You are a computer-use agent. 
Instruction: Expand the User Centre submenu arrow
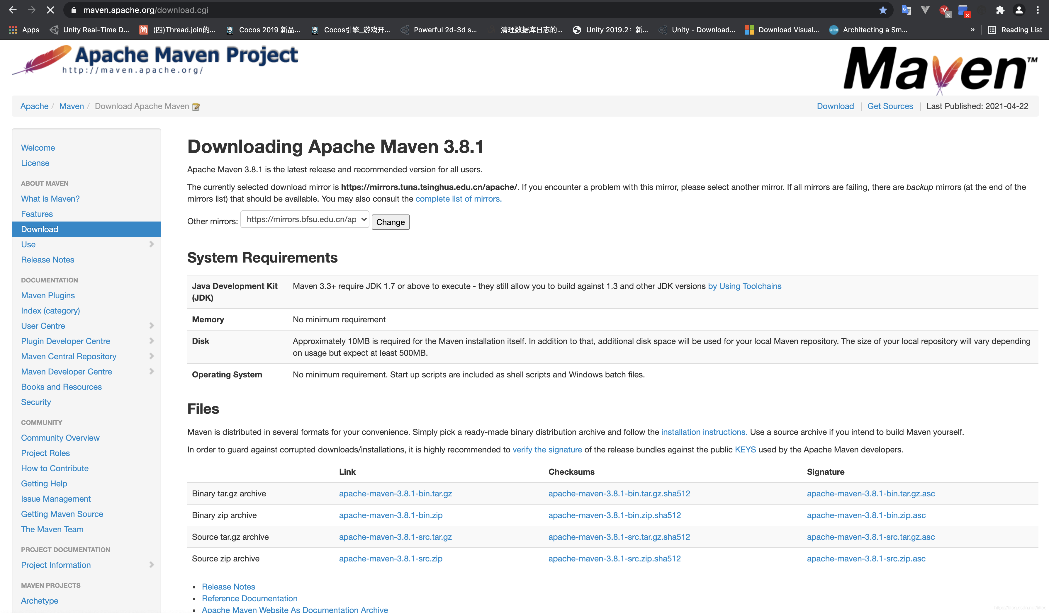(x=152, y=326)
